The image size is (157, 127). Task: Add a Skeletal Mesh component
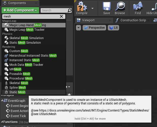[x=34, y=83]
